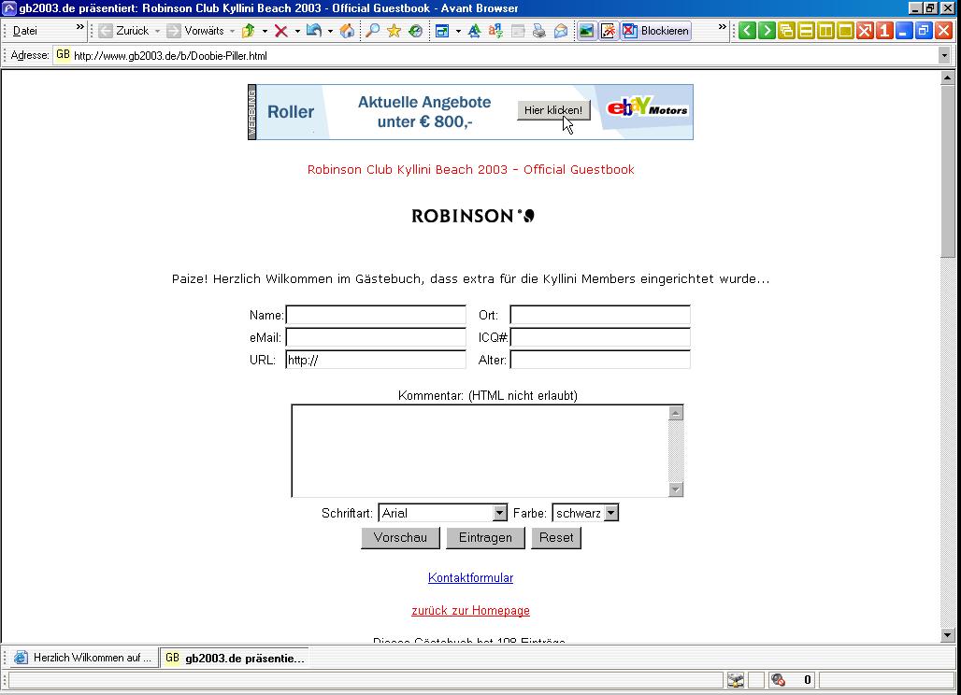Click the Hier klicken! ad button

point(553,110)
